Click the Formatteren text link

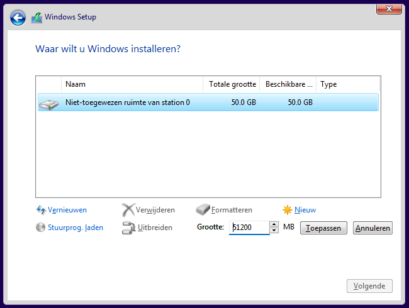coord(232,210)
